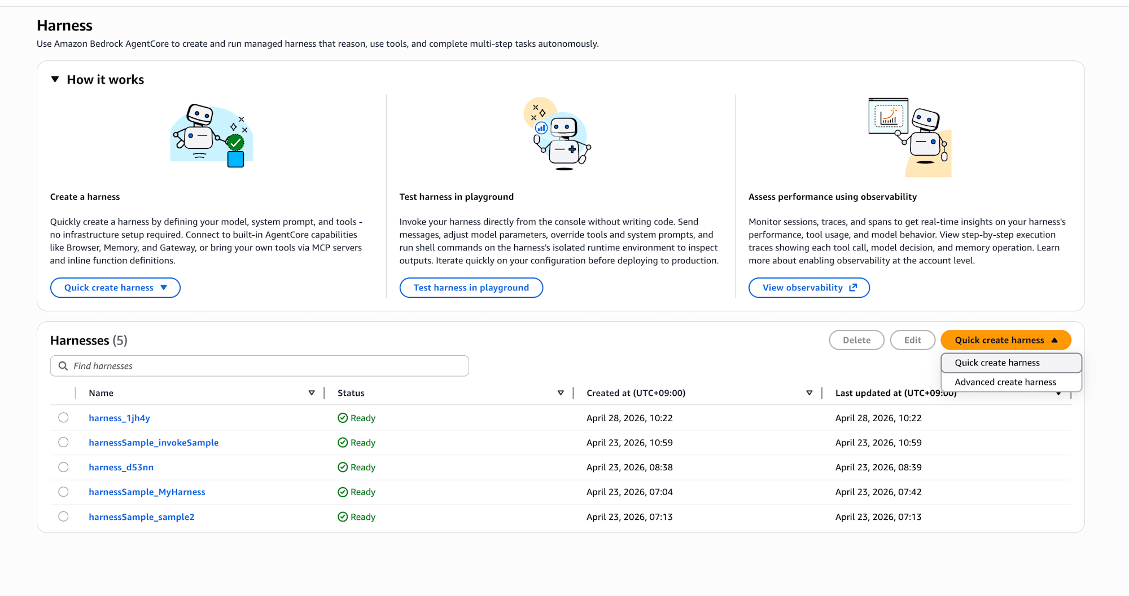Open View observability link button
The width and height of the screenshot is (1129, 596).
coord(809,288)
